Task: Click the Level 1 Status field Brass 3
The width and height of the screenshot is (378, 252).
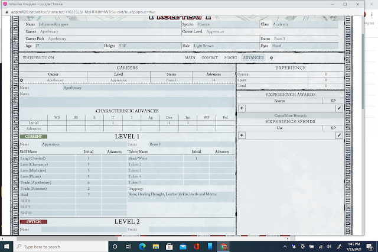Action: coord(191,144)
